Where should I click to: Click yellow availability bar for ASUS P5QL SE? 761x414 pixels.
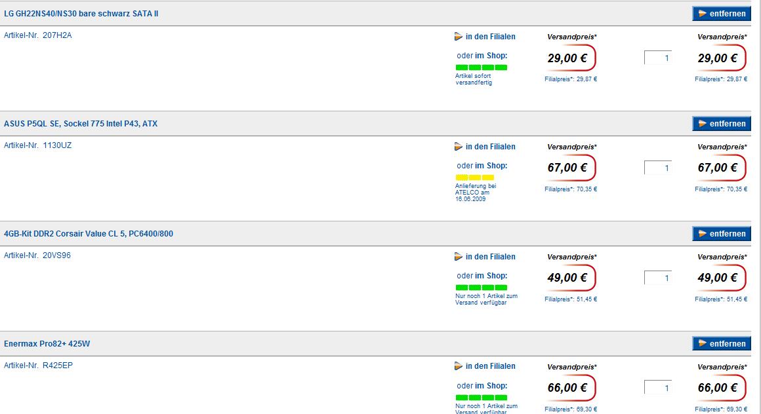(475, 178)
